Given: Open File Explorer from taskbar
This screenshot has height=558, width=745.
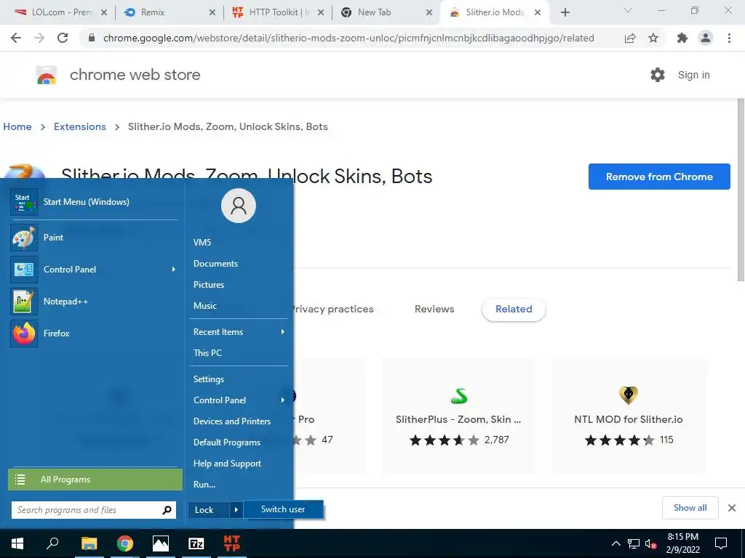Looking at the screenshot, I should [89, 543].
